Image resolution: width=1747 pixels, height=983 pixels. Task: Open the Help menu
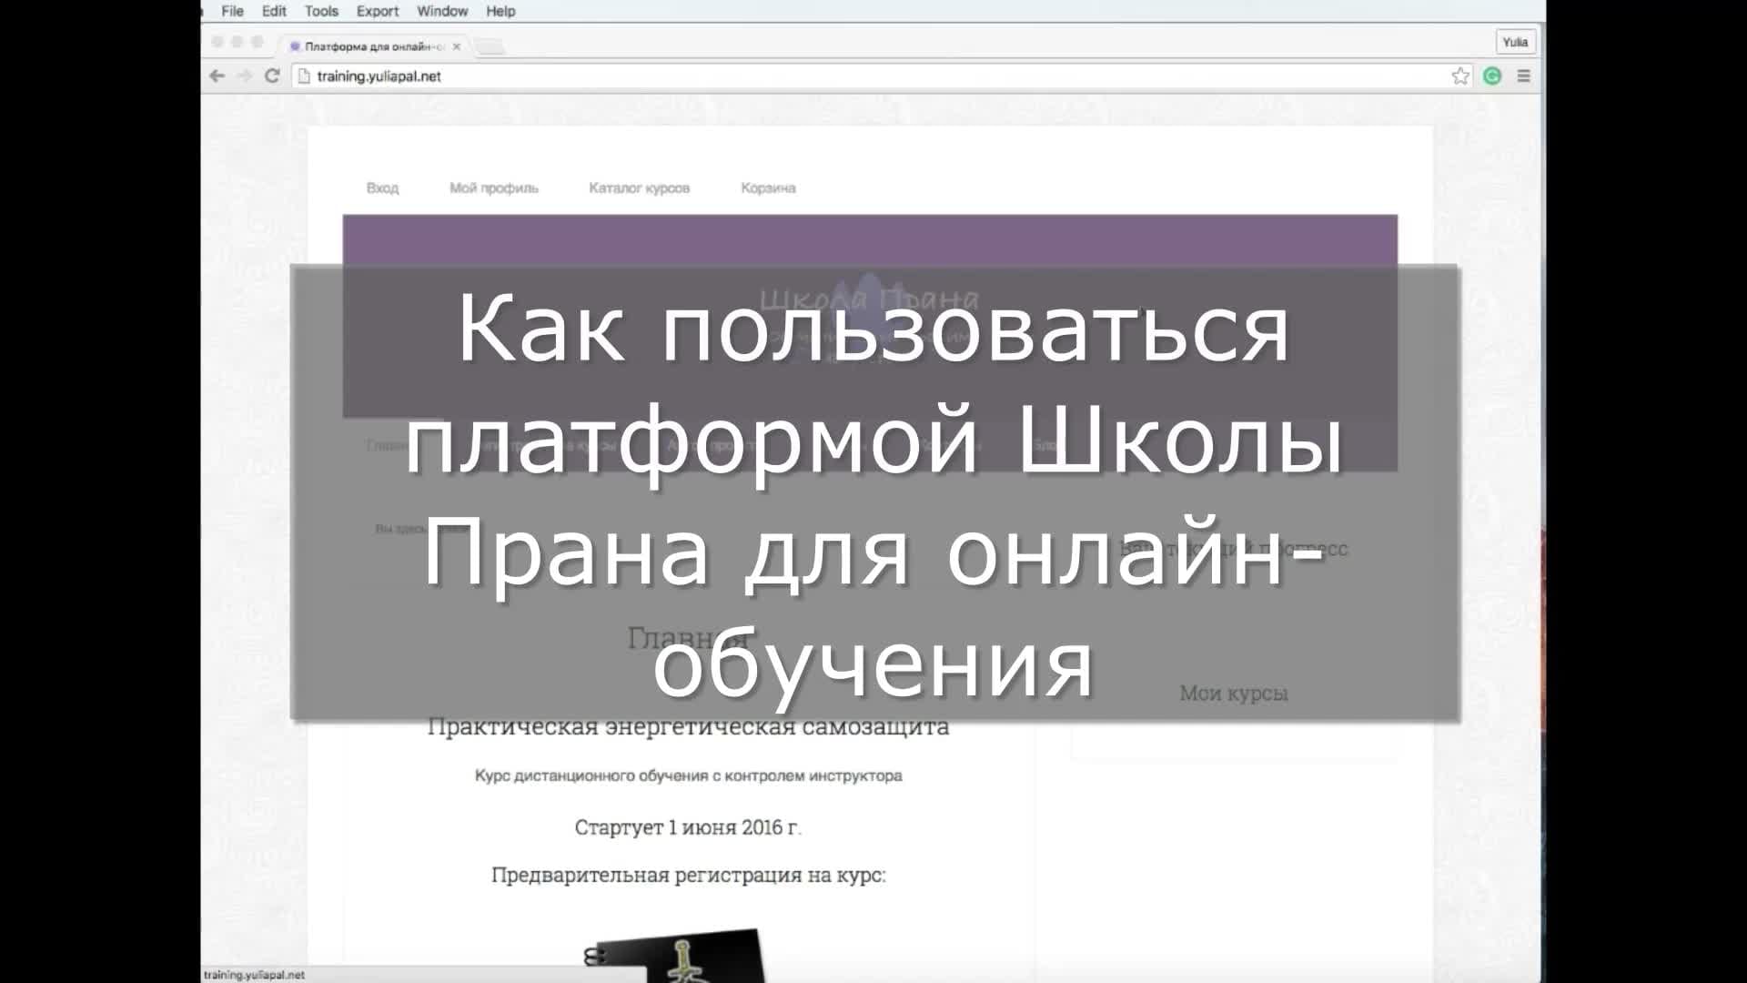pos(500,11)
